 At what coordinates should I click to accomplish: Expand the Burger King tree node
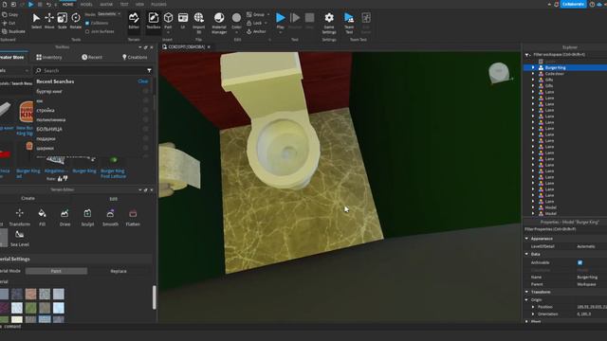tap(533, 67)
